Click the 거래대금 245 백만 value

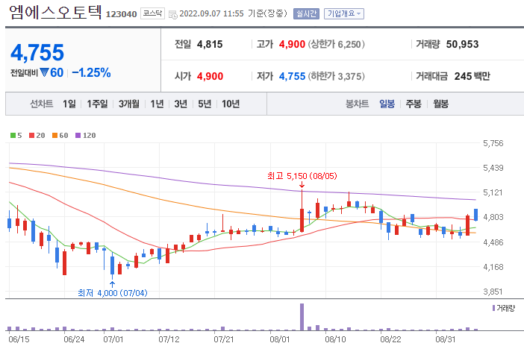coord(472,76)
